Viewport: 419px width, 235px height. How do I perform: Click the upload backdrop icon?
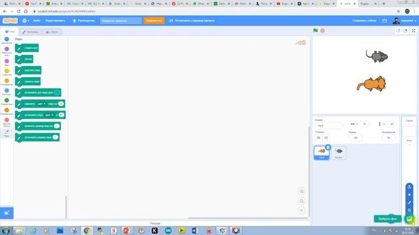tap(409, 187)
